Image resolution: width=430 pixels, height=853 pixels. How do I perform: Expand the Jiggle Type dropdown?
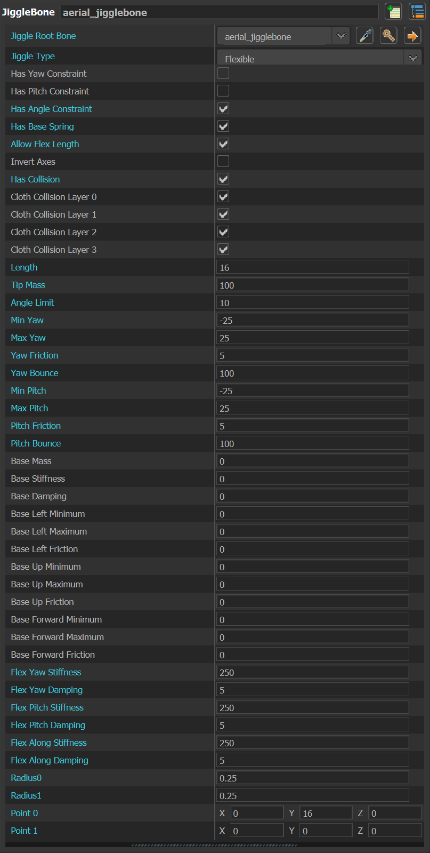(x=412, y=58)
